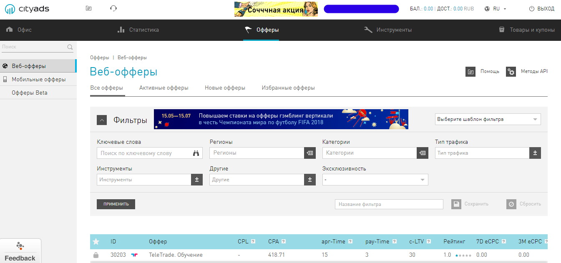The height and width of the screenshot is (263, 561).
Task: Click the plus-minus button for Тип трафика
Action: 535,153
